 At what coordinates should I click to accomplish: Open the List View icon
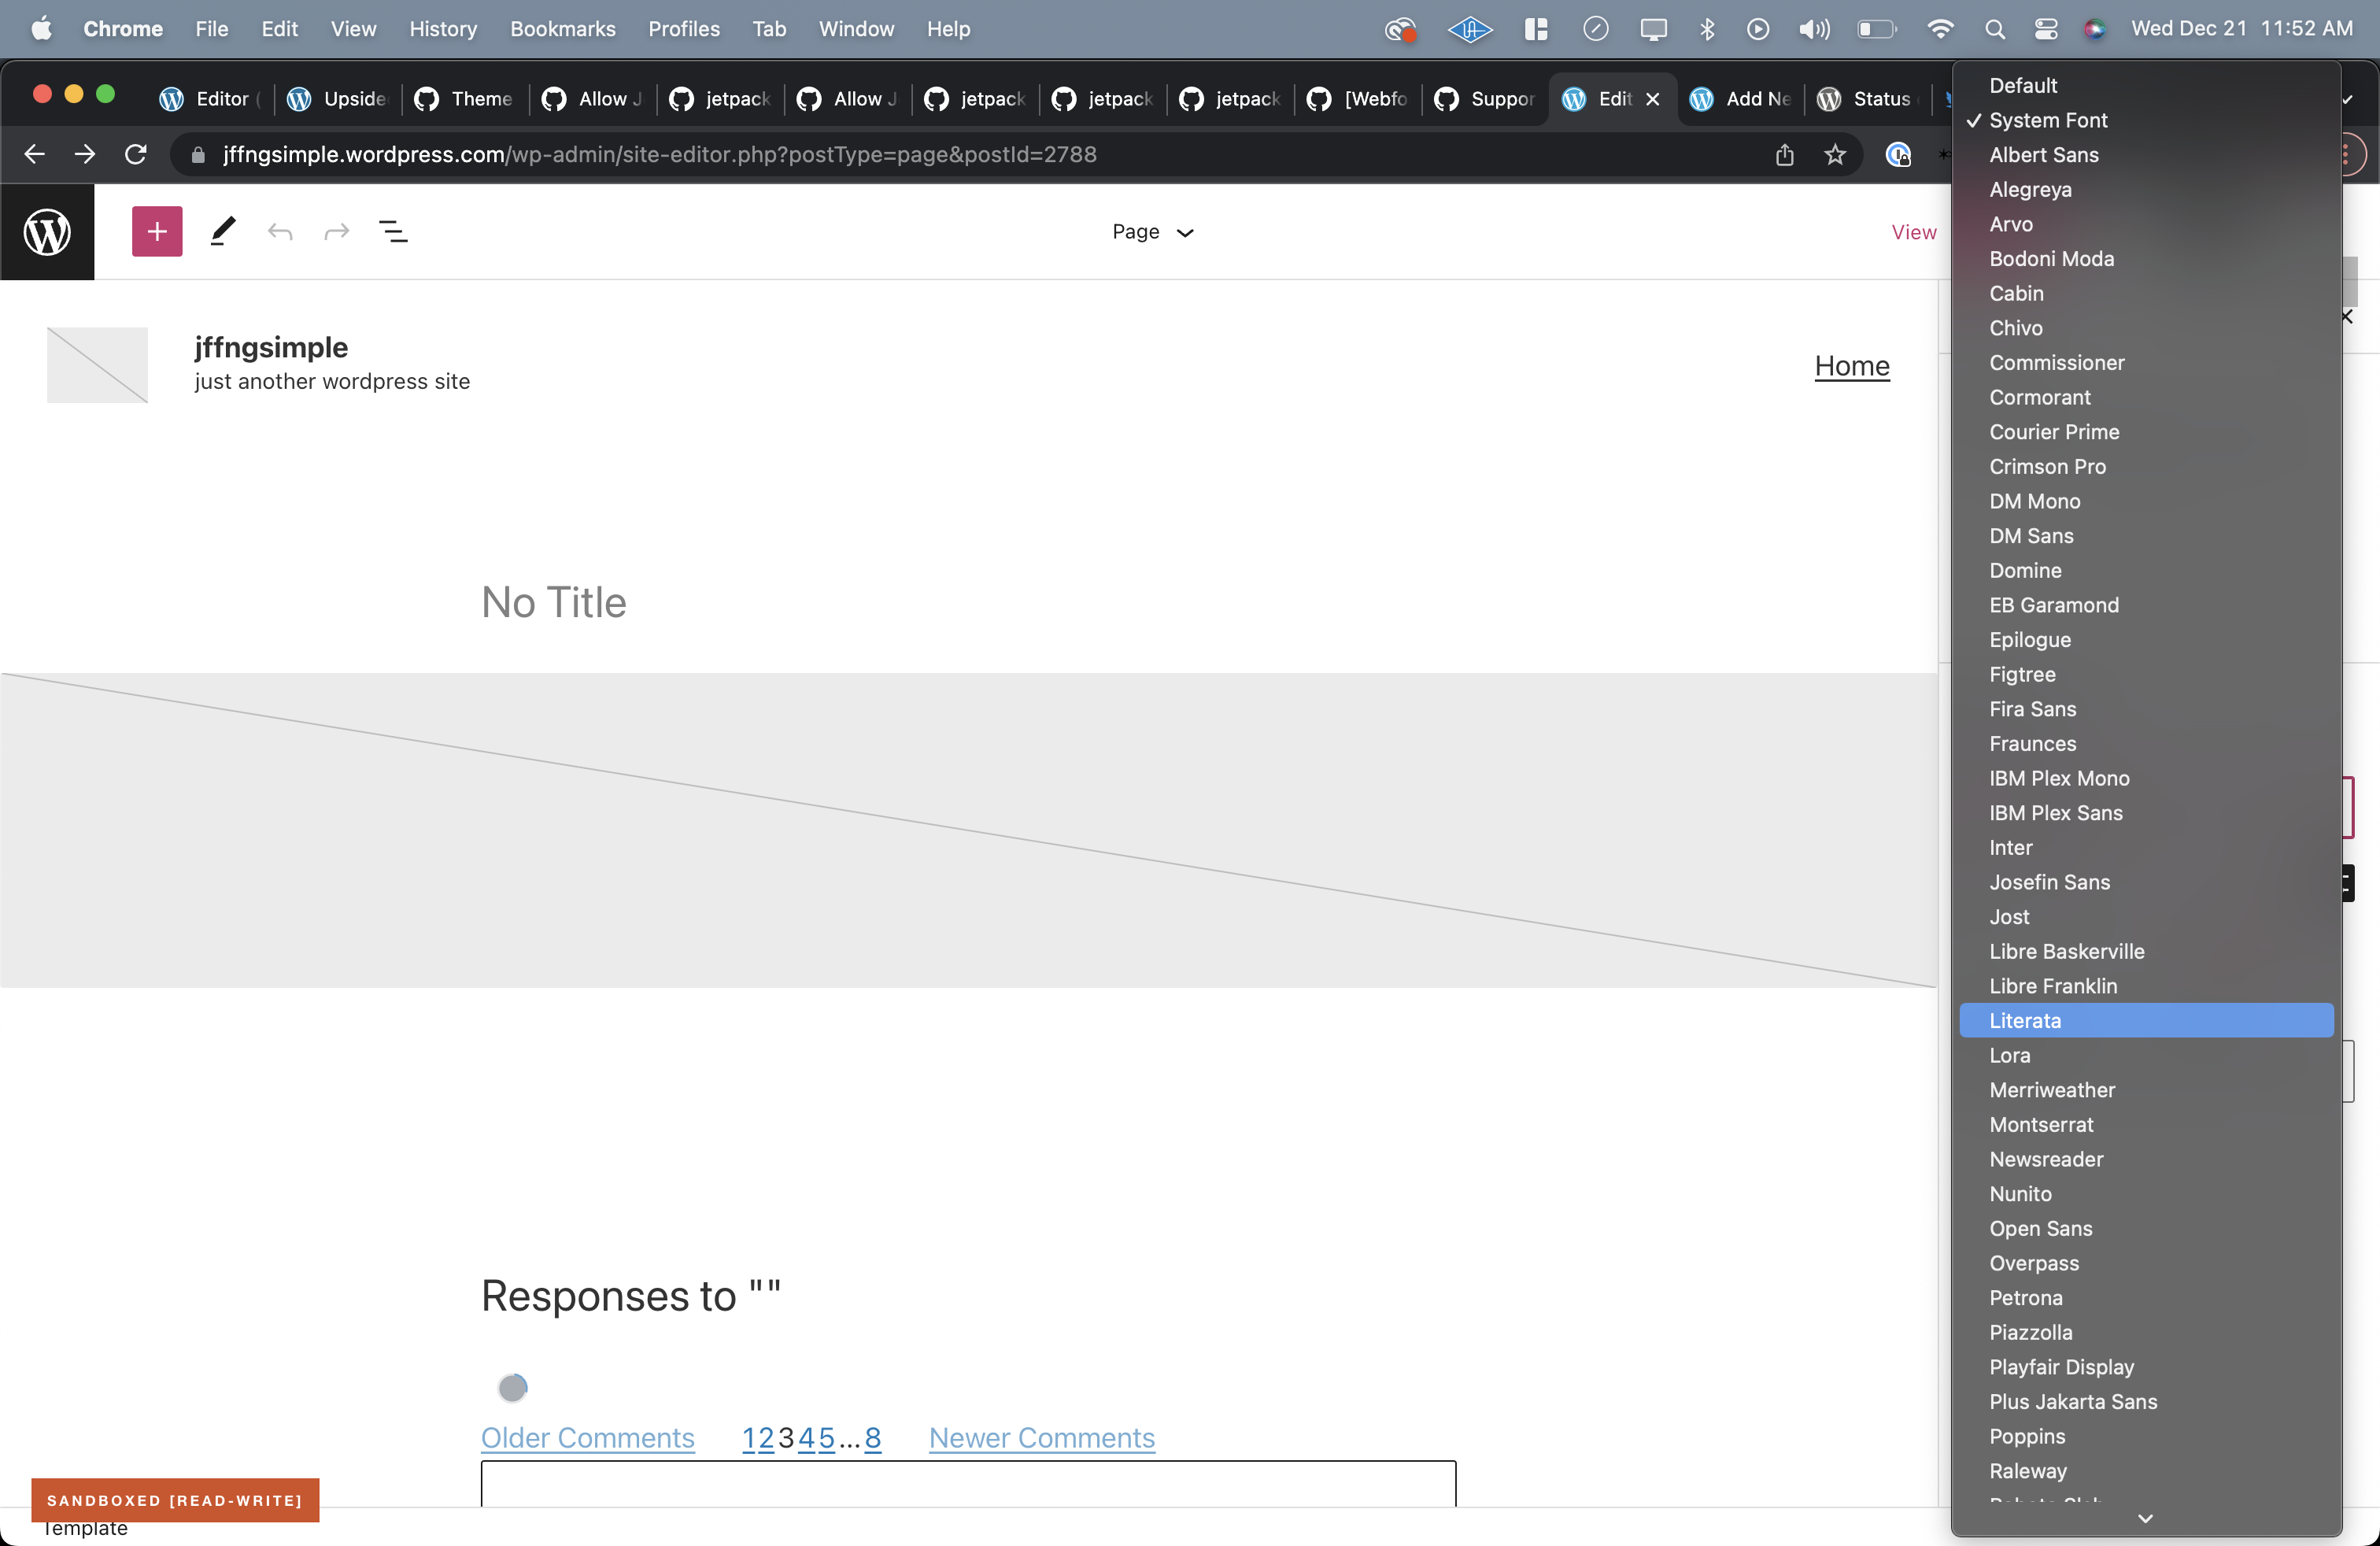point(393,232)
